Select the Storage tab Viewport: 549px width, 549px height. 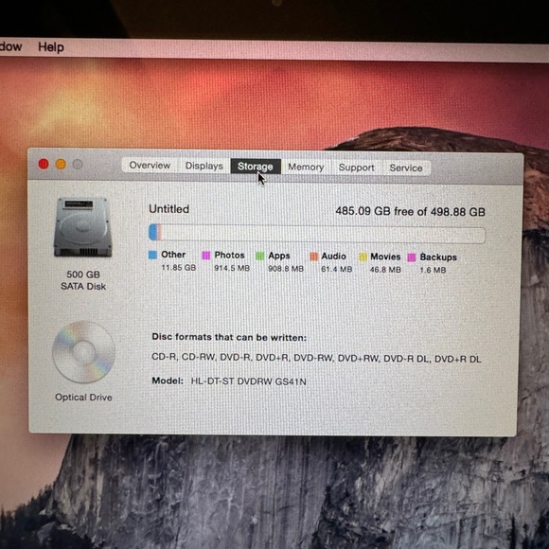pos(256,167)
